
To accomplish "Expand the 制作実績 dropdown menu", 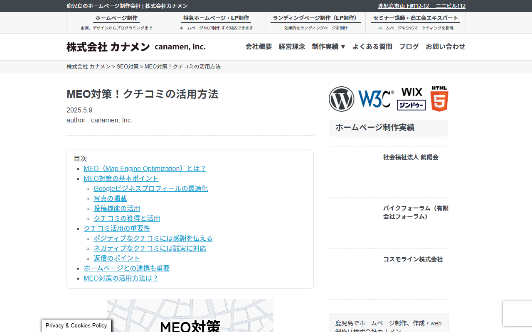I will [329, 46].
